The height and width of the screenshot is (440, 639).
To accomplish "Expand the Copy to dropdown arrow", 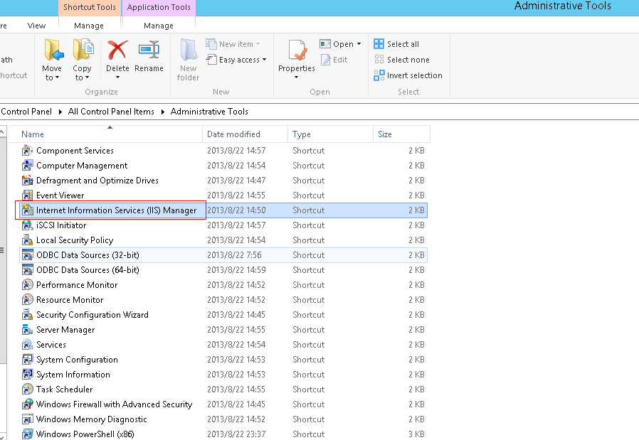I will coord(87,77).
